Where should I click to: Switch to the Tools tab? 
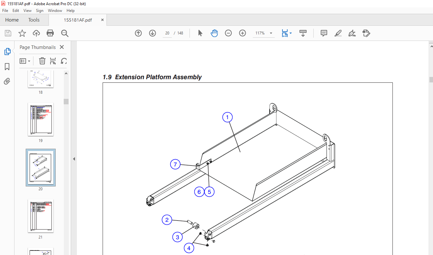click(x=34, y=20)
